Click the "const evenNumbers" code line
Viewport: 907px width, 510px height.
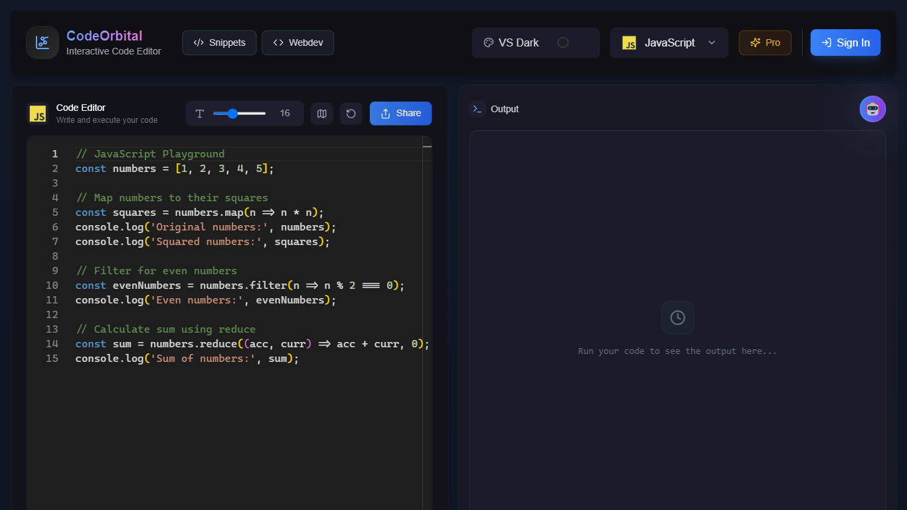[x=240, y=286]
